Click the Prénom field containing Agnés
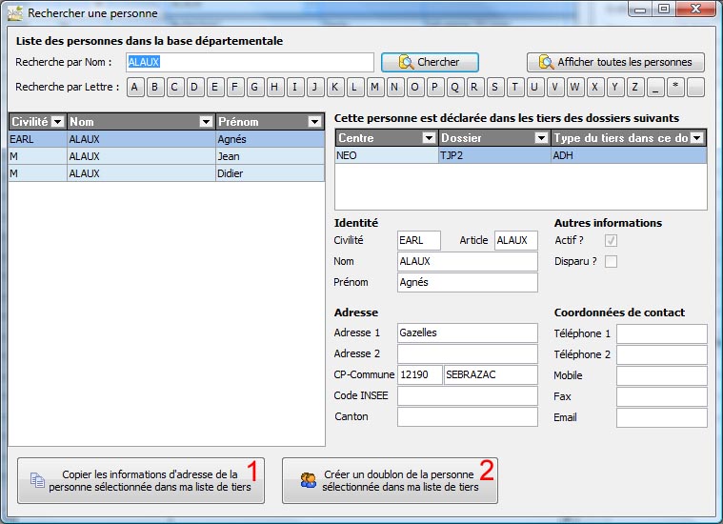 [x=468, y=283]
